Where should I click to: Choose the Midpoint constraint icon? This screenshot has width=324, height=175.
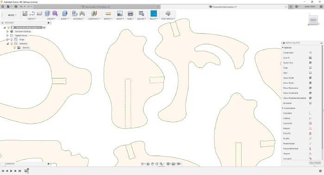(x=310, y=128)
